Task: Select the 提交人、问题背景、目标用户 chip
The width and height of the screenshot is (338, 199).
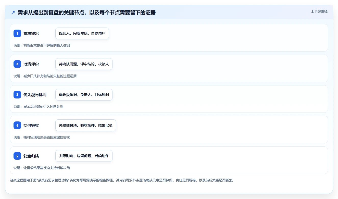Action: 82,33
